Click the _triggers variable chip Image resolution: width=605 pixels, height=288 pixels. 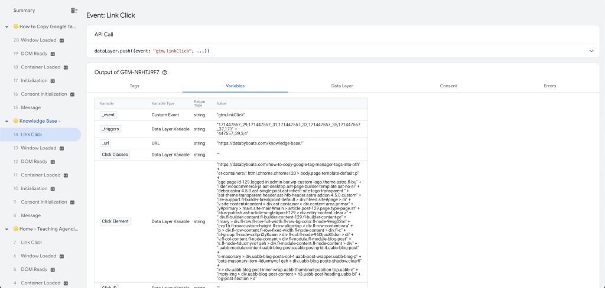pyautogui.click(x=110, y=129)
